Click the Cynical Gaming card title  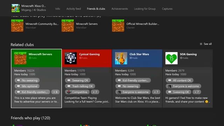(x=89, y=54)
